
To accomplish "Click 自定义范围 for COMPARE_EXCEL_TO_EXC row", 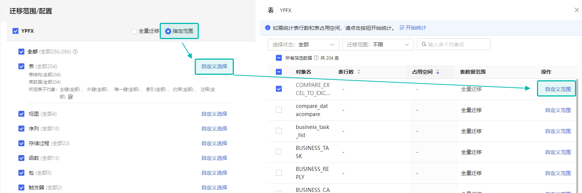I will [558, 89].
